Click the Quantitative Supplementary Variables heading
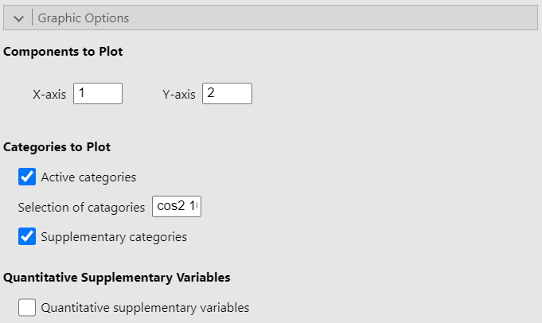This screenshot has height=323, width=542. click(x=117, y=278)
